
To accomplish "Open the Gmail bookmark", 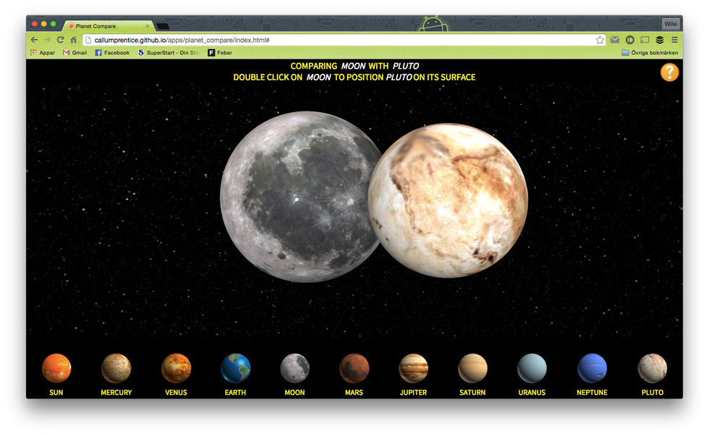I will pyautogui.click(x=75, y=53).
